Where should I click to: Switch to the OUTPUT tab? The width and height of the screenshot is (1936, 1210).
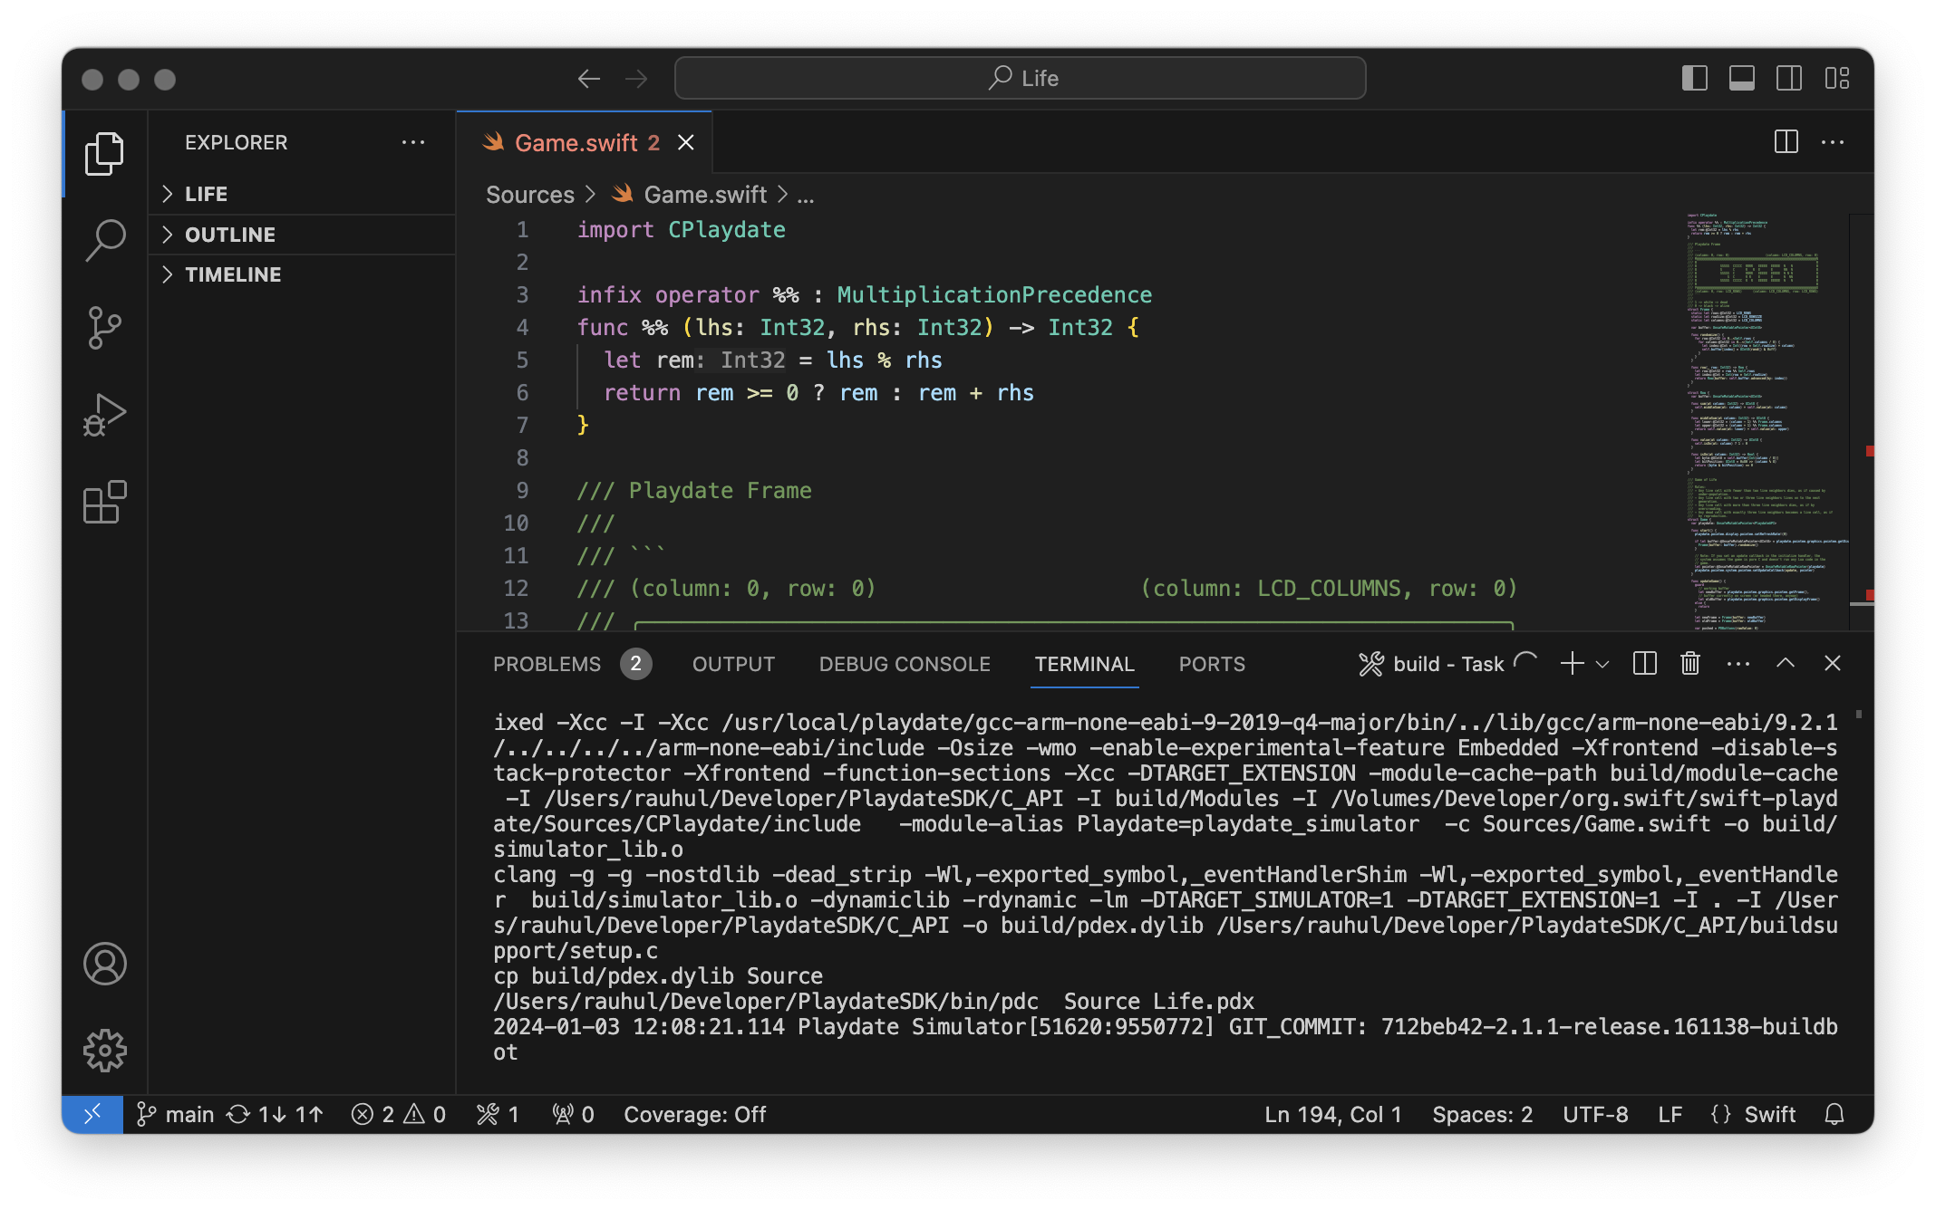tap(733, 664)
